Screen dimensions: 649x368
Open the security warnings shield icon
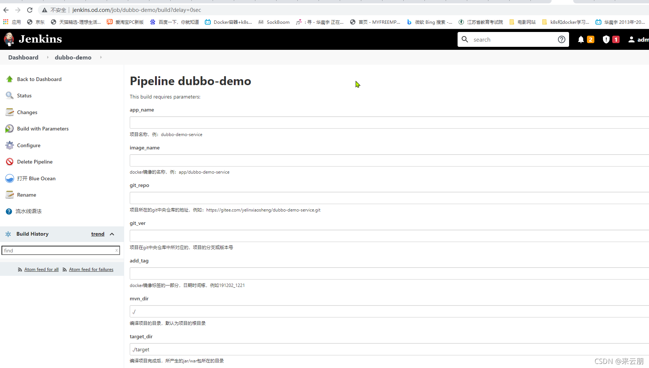tap(606, 39)
